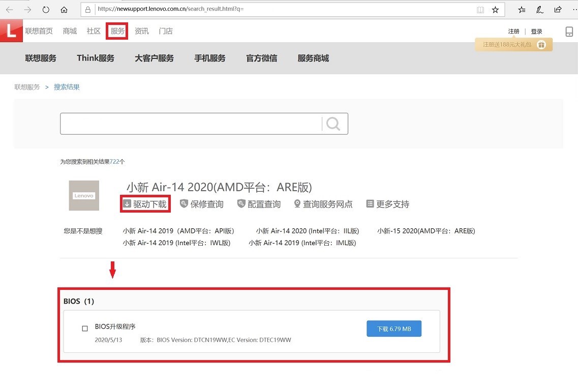Click the location pin icon beside 查询服务网点
This screenshot has width=578, height=385.
pyautogui.click(x=297, y=203)
